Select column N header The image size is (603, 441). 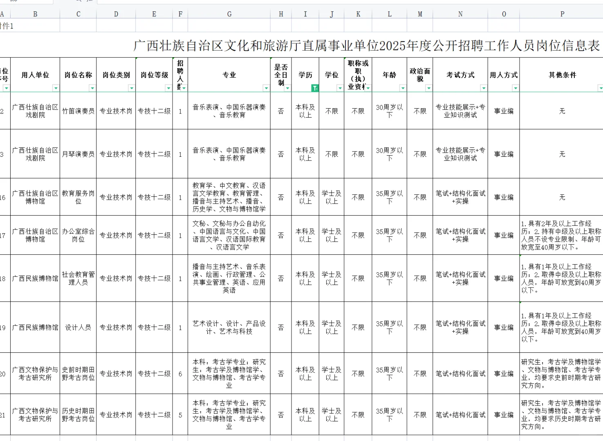tap(460, 14)
